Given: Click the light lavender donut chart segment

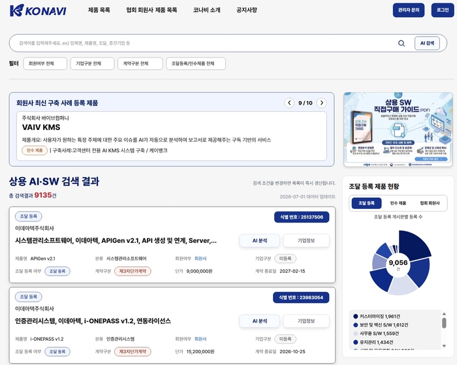Looking at the screenshot, I should (403, 285).
